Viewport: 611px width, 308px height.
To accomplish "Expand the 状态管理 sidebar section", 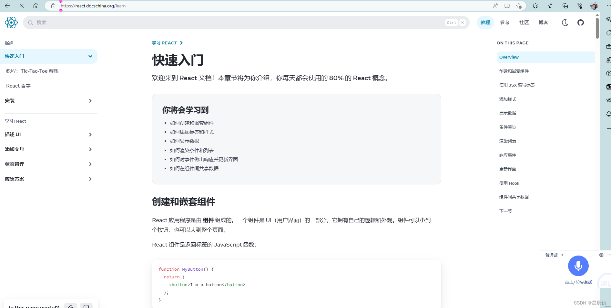I will (48, 164).
